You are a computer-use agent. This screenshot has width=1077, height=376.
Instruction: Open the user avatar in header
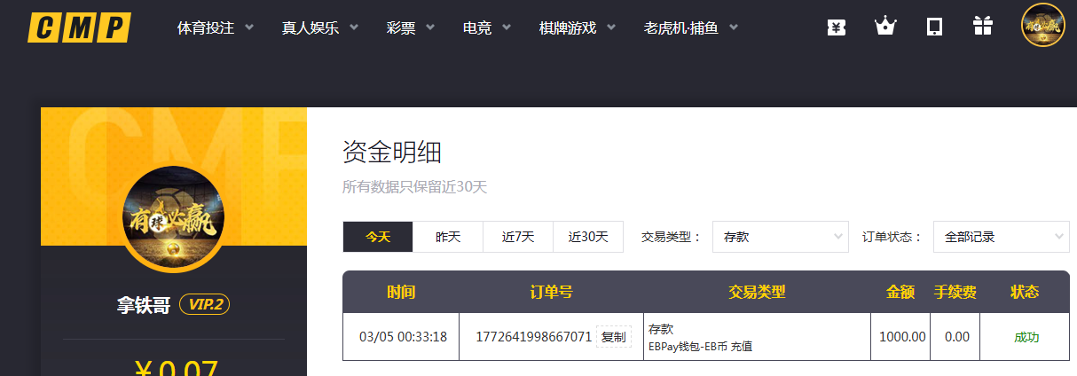click(1043, 25)
